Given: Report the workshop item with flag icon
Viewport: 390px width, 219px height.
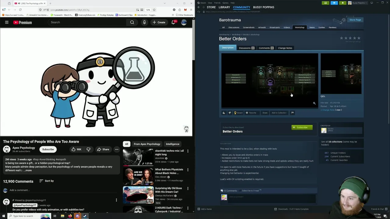Looking at the screenshot, I should coord(292,113).
